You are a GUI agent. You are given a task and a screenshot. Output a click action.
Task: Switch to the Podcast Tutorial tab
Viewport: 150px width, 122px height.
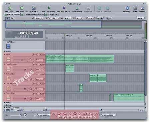(x=12, y=15)
